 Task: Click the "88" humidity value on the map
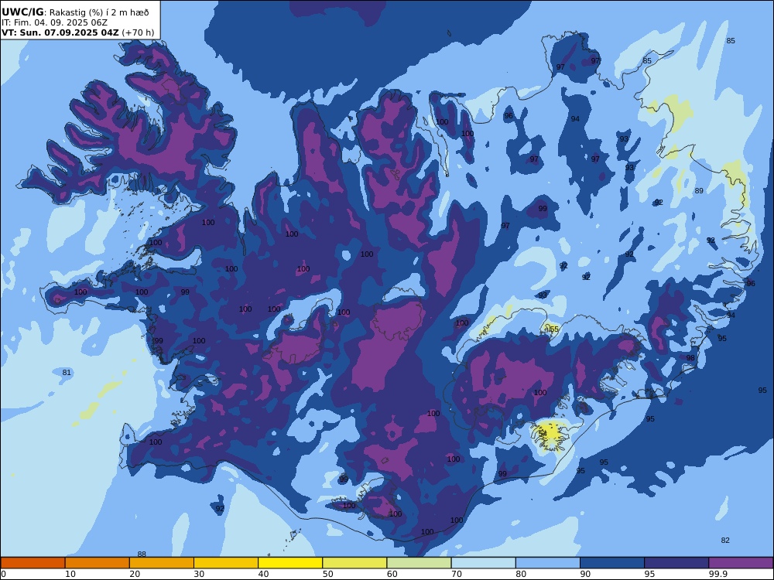coord(142,554)
